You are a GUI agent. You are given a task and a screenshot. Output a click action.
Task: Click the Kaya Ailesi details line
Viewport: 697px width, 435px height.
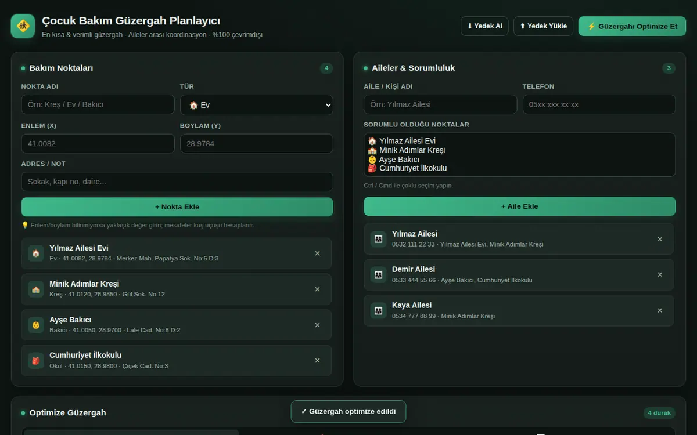point(444,316)
